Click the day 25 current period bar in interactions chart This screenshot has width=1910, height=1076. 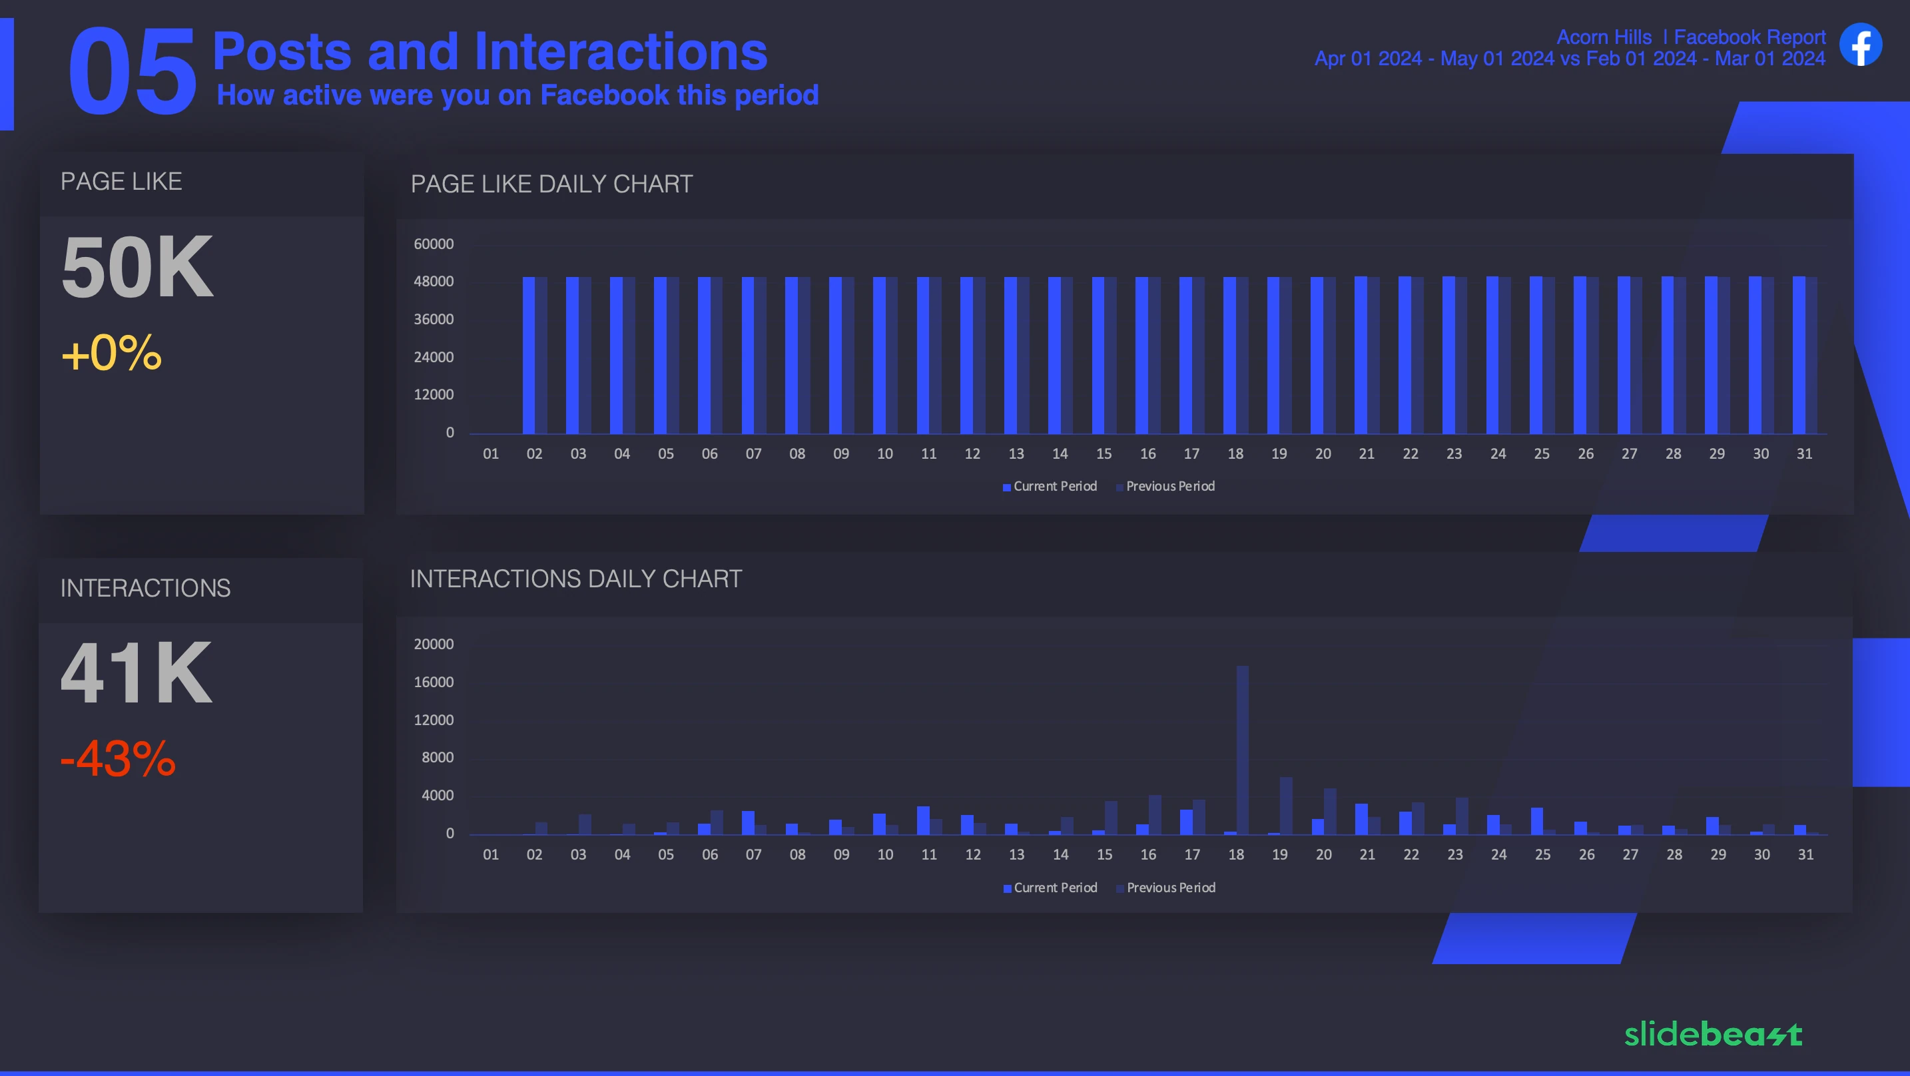[1537, 822]
